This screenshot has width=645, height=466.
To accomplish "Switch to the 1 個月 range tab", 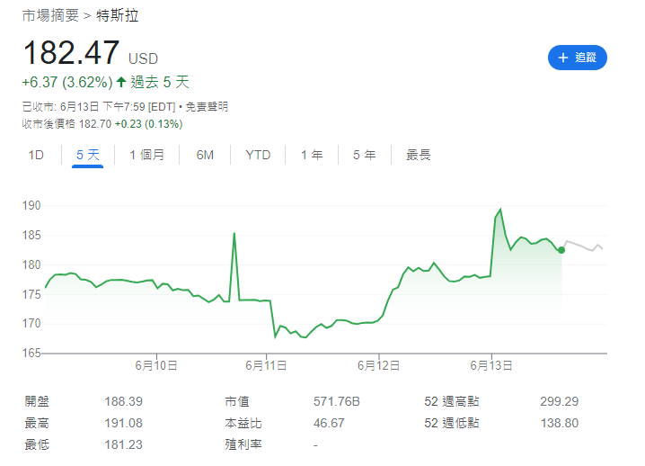I will (146, 155).
